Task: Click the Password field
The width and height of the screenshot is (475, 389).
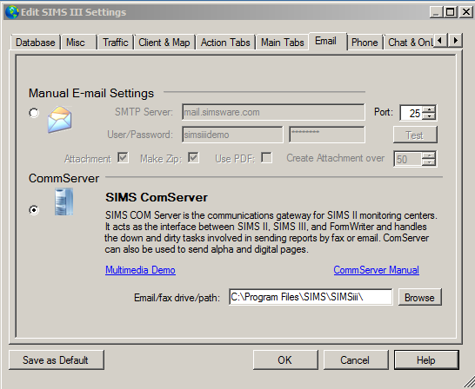Action: click(327, 135)
